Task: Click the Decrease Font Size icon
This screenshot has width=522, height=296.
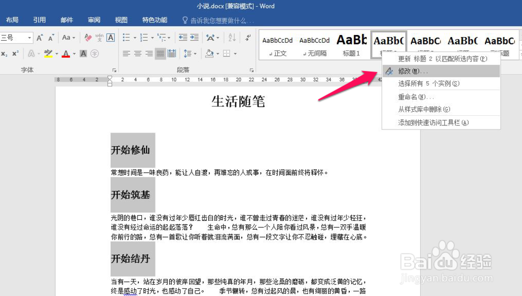Action: pos(51,38)
